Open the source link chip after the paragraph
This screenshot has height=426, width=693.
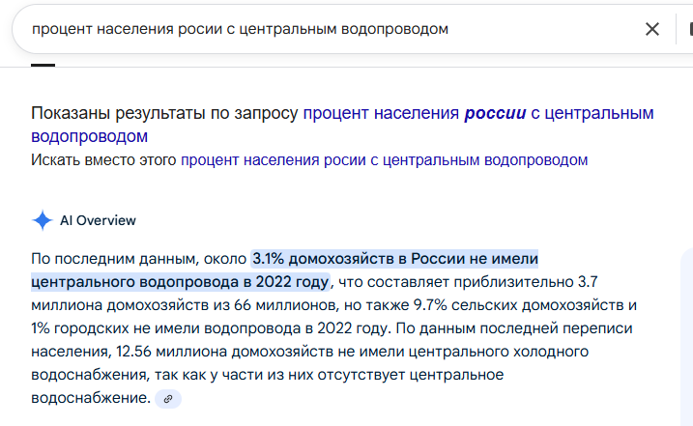pyautogui.click(x=168, y=398)
